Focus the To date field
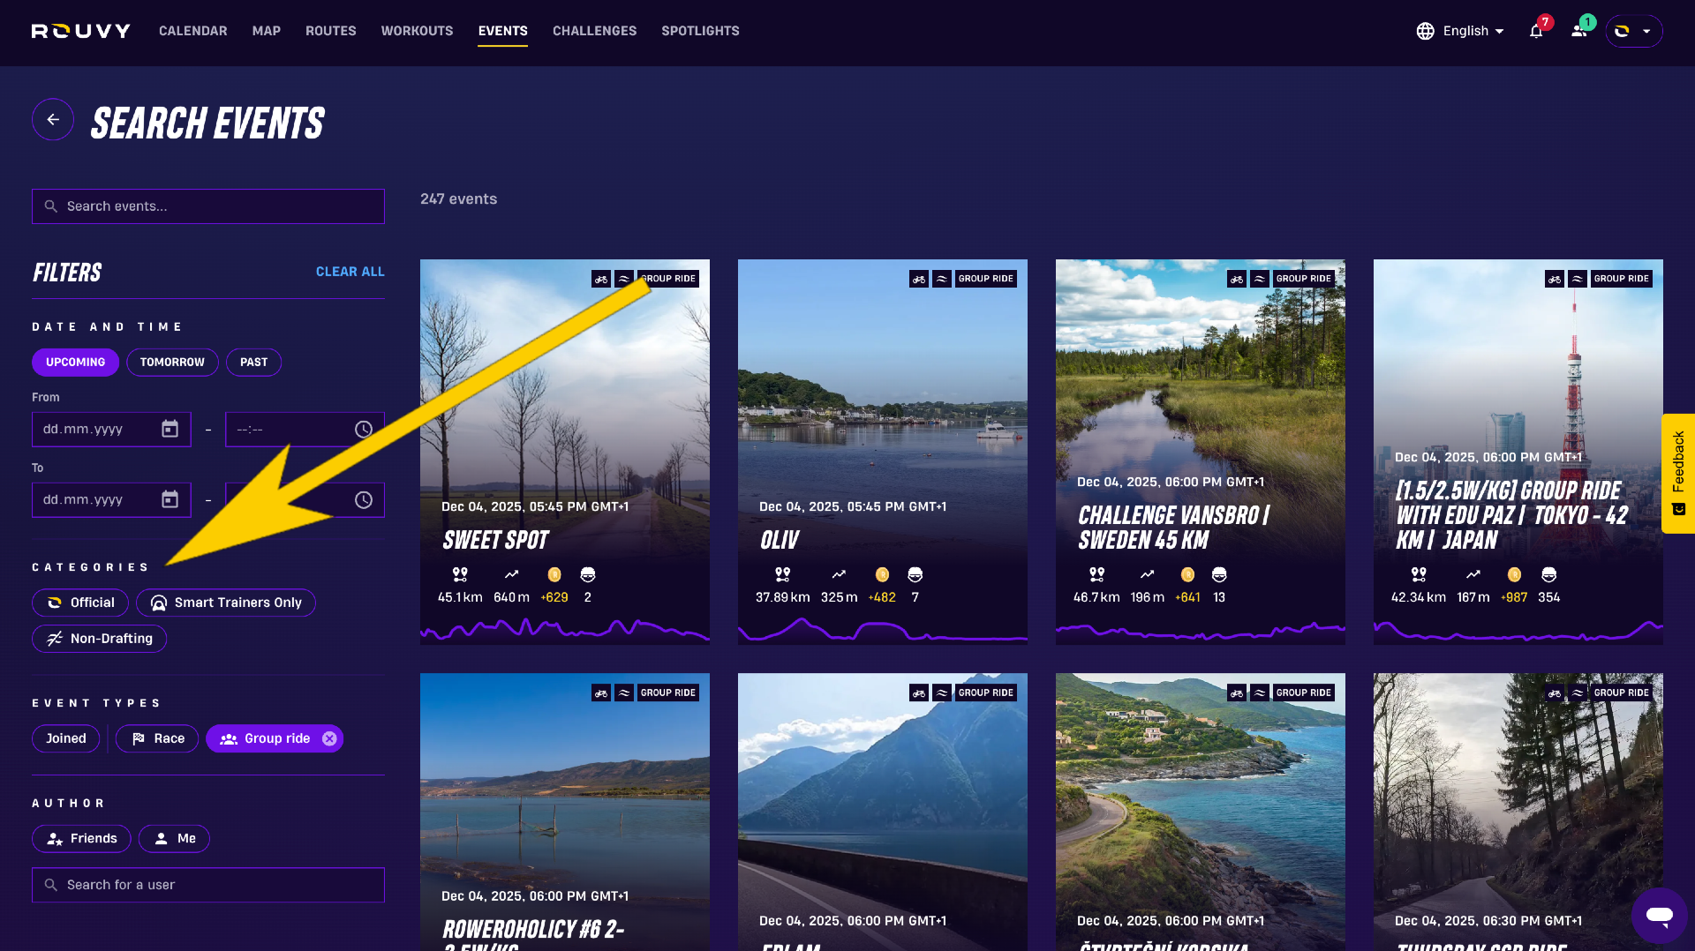Screen dimensions: 1695x951 (111, 499)
